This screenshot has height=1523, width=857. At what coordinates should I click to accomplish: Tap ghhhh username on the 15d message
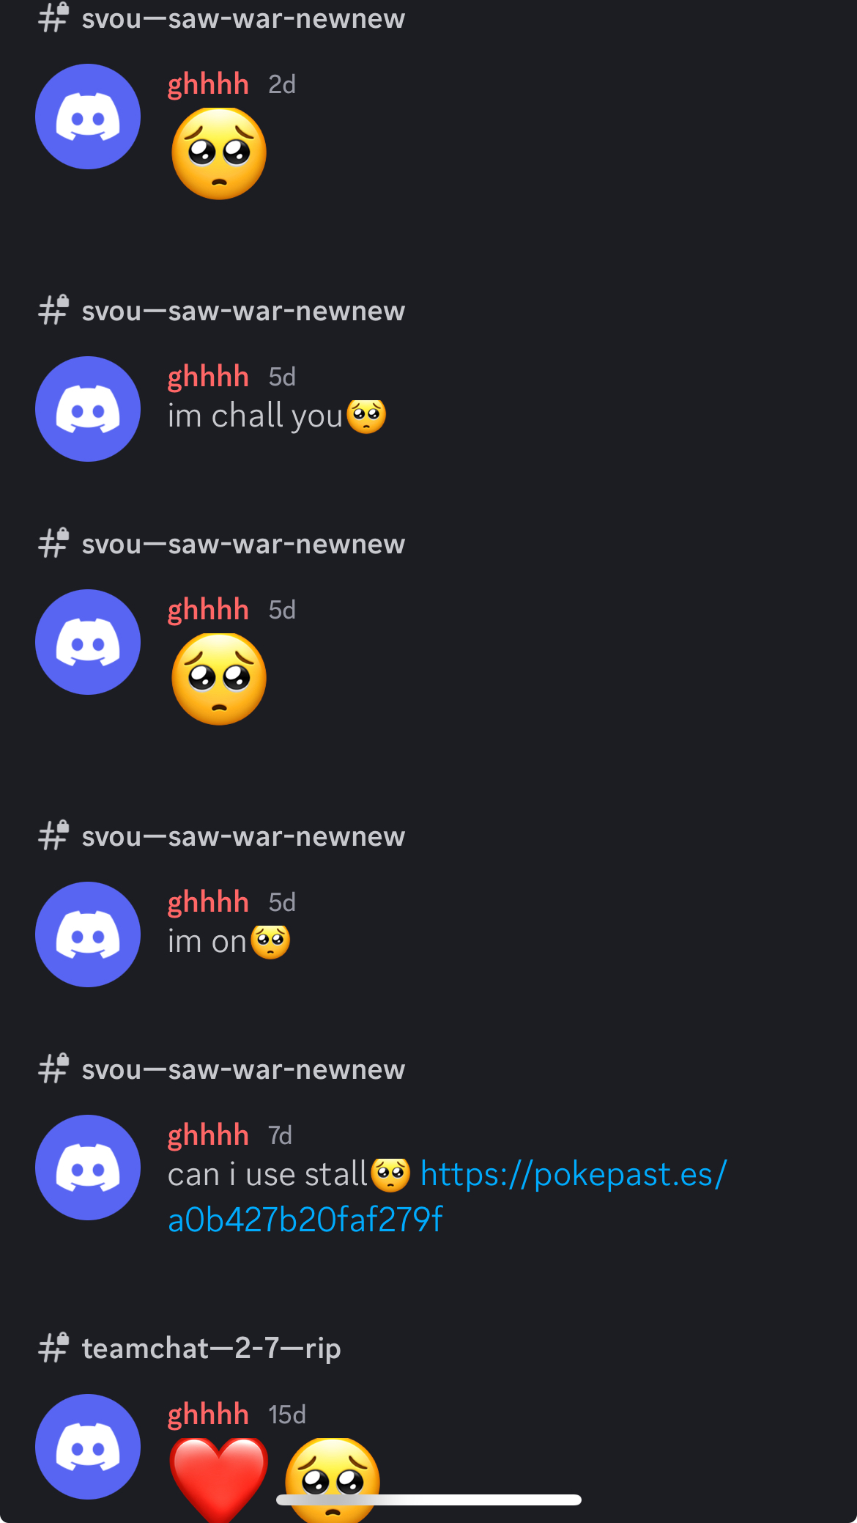coord(208,1415)
